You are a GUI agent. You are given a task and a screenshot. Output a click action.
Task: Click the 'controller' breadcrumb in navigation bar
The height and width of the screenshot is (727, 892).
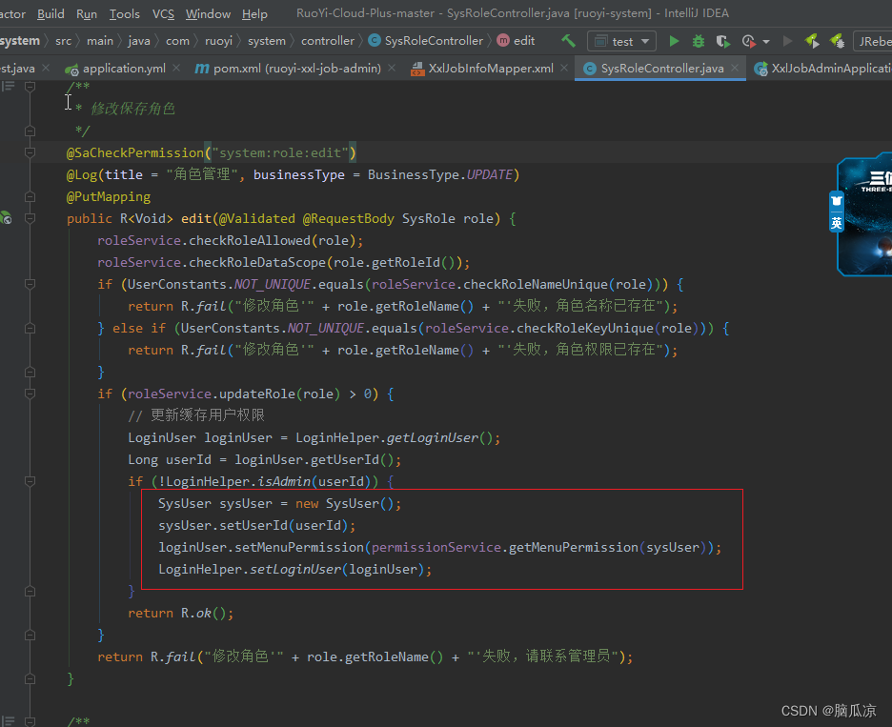click(x=328, y=41)
